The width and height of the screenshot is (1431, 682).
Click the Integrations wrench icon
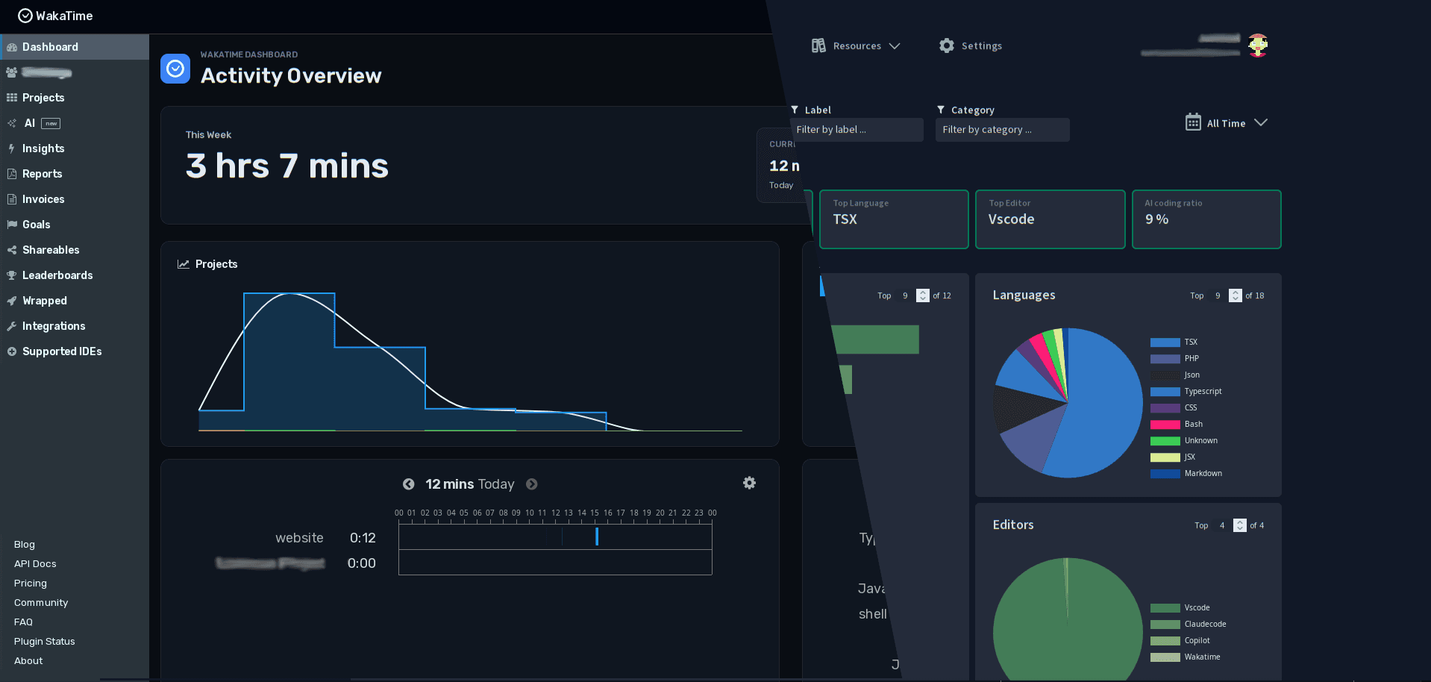[12, 326]
